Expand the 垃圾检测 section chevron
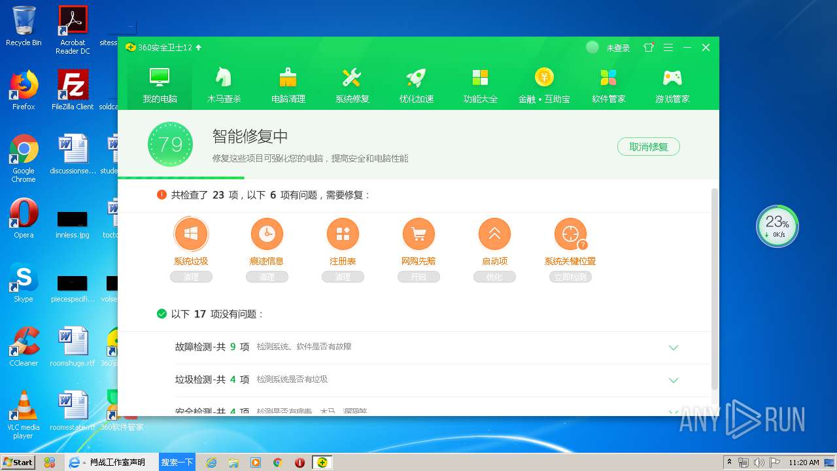 click(674, 380)
